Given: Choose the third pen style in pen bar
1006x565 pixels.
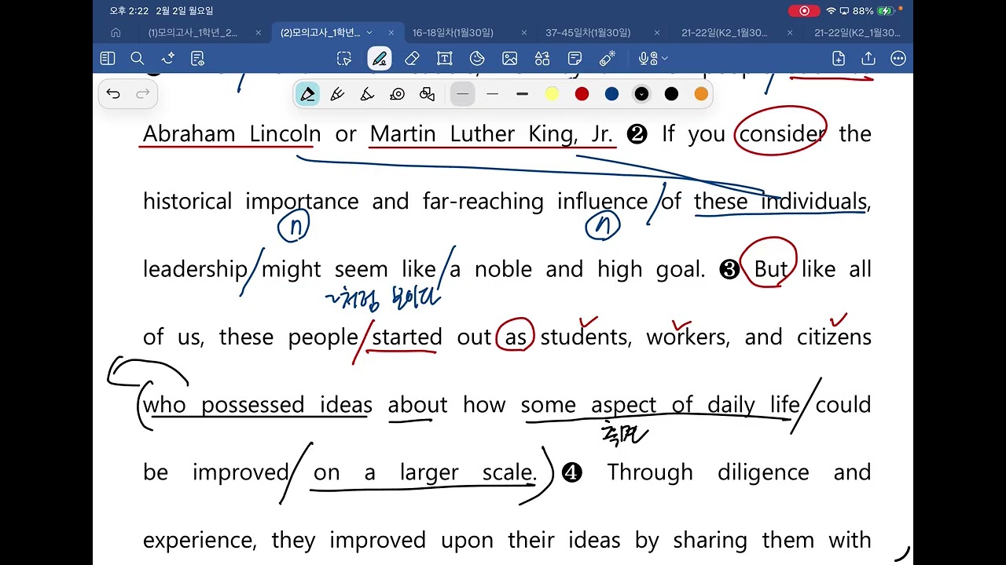Looking at the screenshot, I should pyautogui.click(x=367, y=94).
